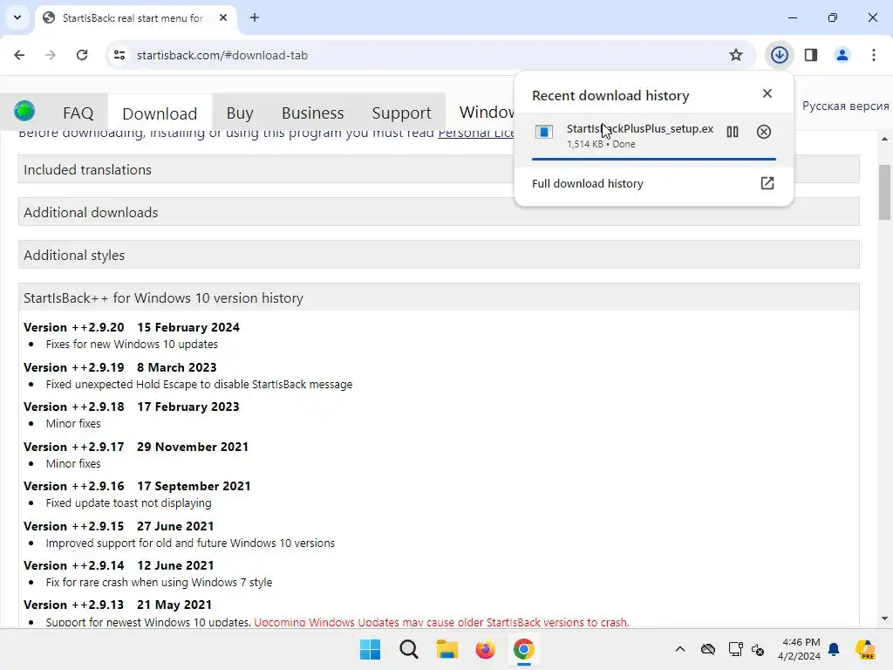Open the Business tab
This screenshot has height=670, width=893.
[313, 113]
